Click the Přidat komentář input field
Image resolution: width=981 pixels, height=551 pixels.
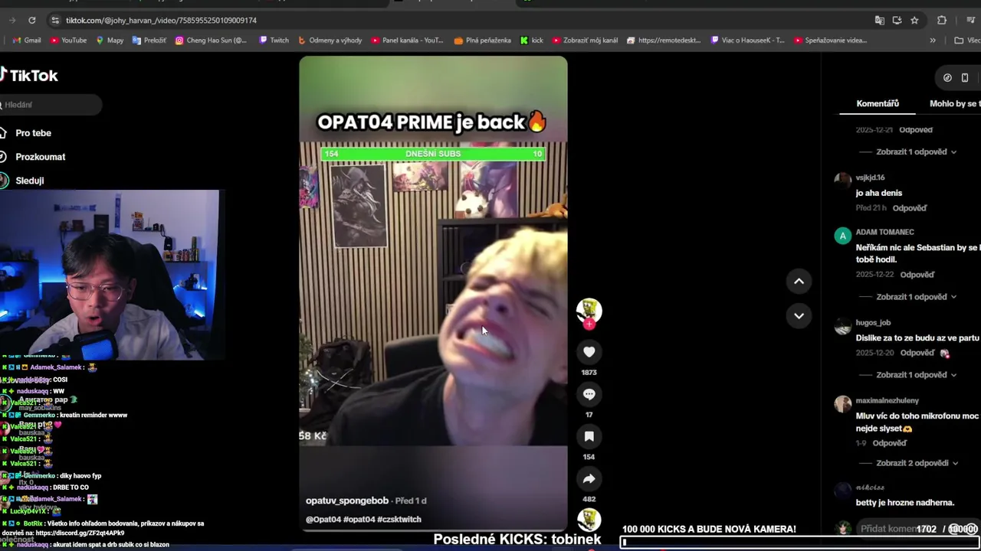point(889,529)
